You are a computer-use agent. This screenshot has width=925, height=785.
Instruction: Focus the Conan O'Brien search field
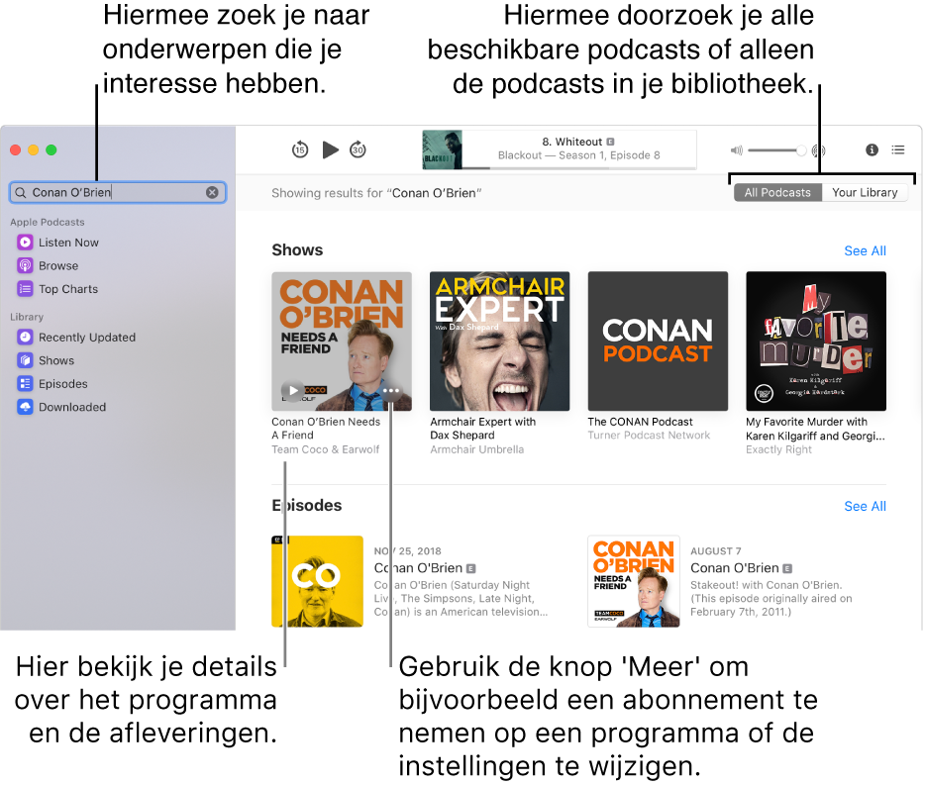(x=118, y=192)
